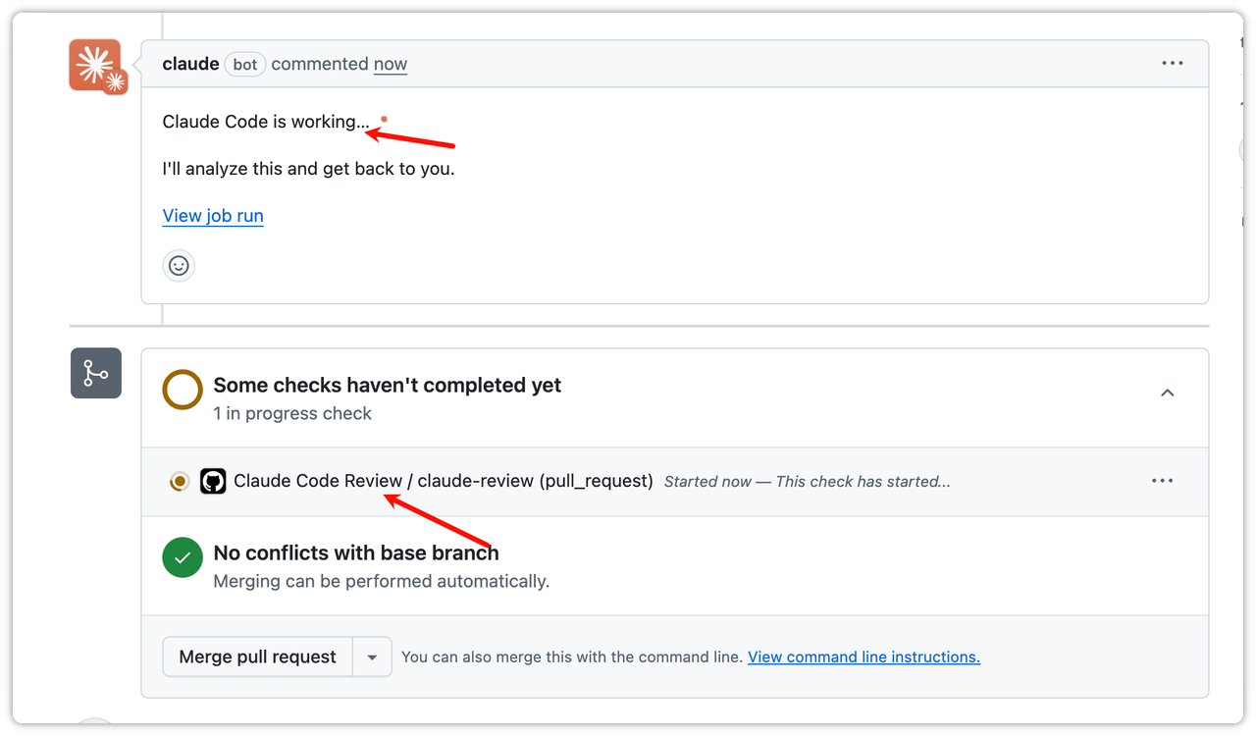This screenshot has height=736, width=1256.
Task: Click the in-progress spinner beside Claude Code Review
Action: (180, 481)
